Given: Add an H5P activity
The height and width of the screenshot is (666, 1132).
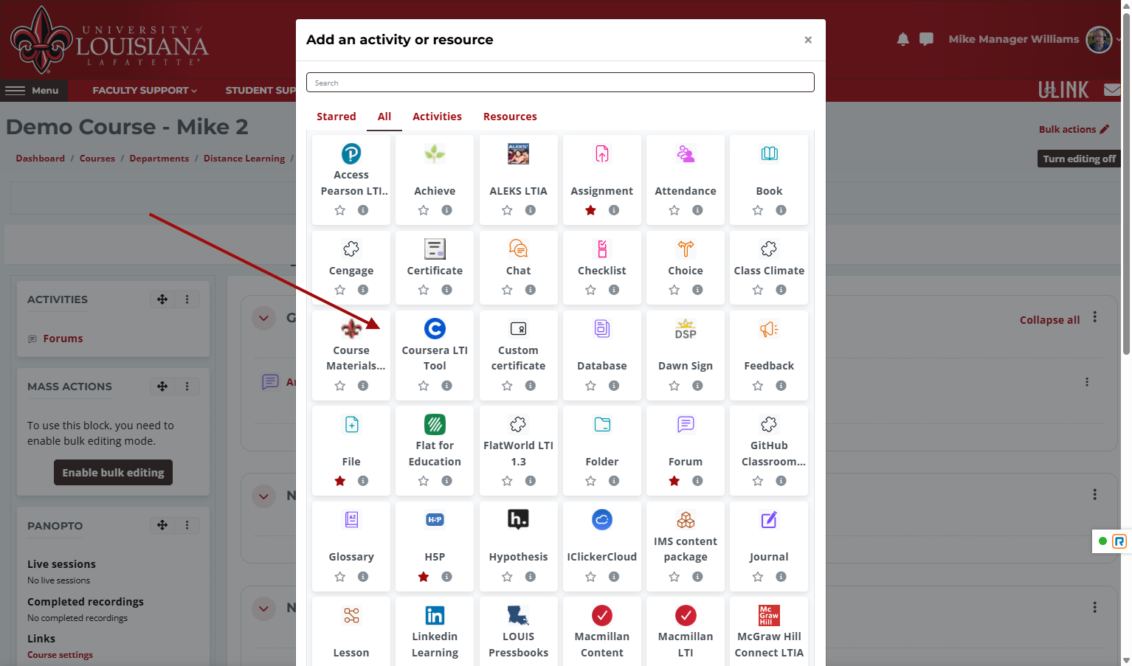Looking at the screenshot, I should click(x=435, y=546).
